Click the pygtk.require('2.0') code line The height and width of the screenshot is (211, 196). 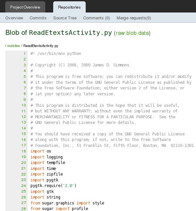point(54,186)
